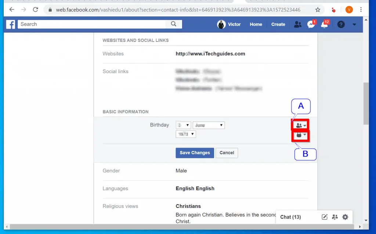Reload the page with the refresh icon
The width and height of the screenshot is (376, 234).
pos(36,10)
